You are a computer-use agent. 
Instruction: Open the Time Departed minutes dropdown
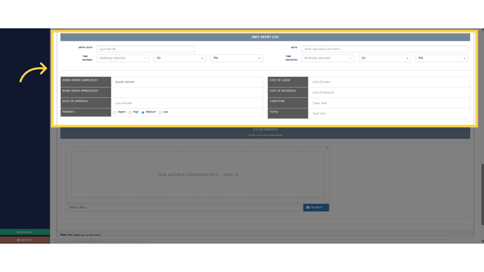(x=384, y=58)
